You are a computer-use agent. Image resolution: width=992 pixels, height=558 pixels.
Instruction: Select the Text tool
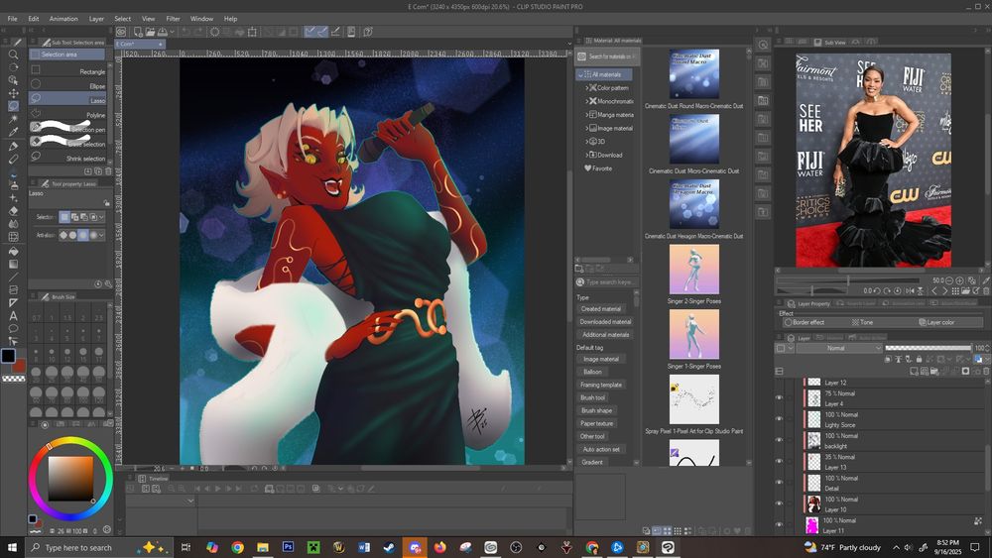click(13, 315)
